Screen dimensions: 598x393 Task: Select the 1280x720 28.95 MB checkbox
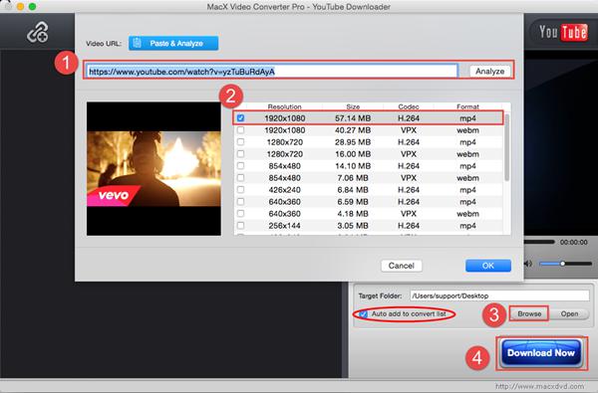(240, 142)
